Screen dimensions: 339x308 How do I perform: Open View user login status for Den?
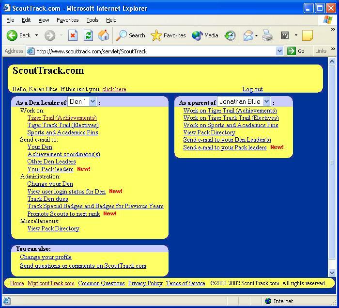66,192
